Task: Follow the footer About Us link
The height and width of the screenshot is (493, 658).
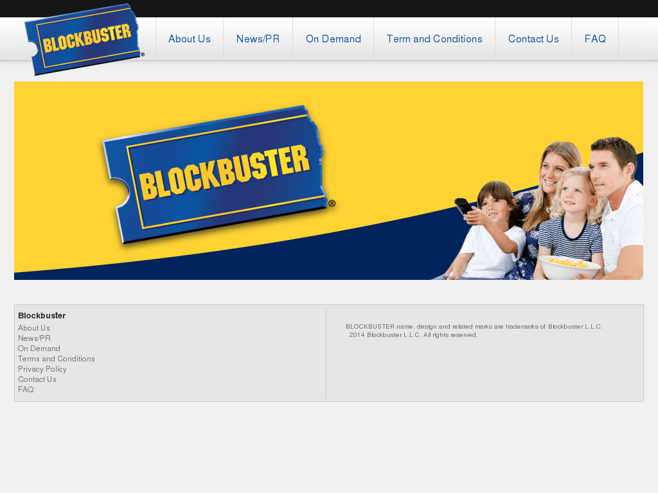Action: (34, 328)
